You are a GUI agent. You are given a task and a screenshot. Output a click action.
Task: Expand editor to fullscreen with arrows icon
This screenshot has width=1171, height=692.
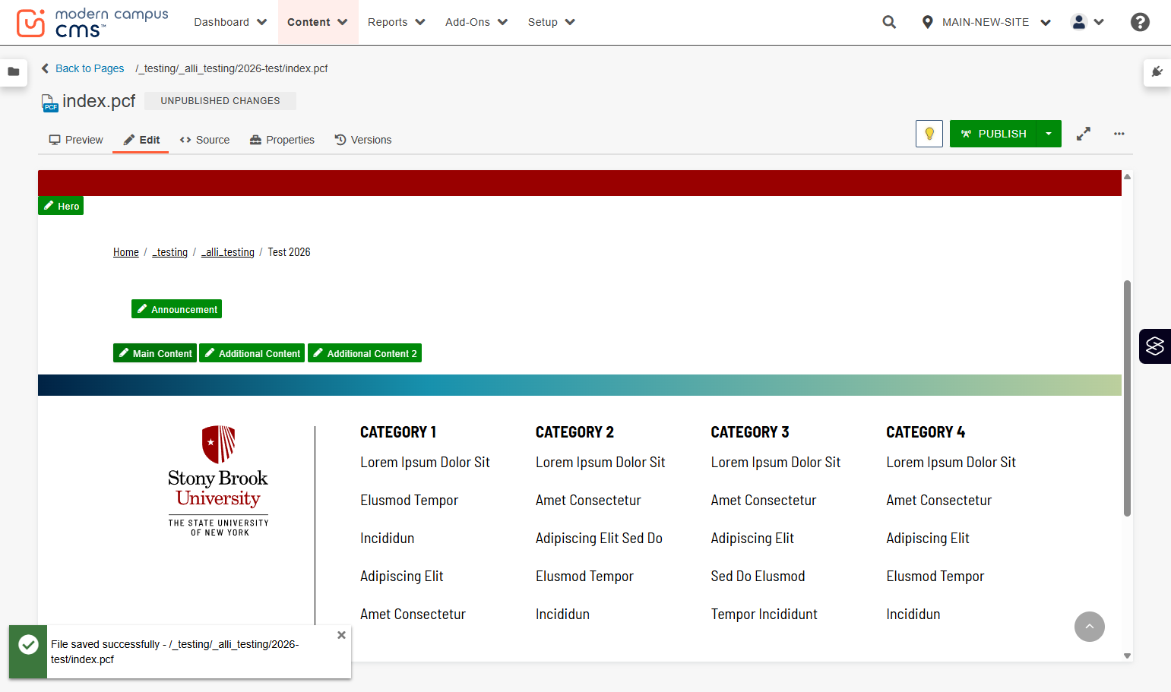(1084, 134)
